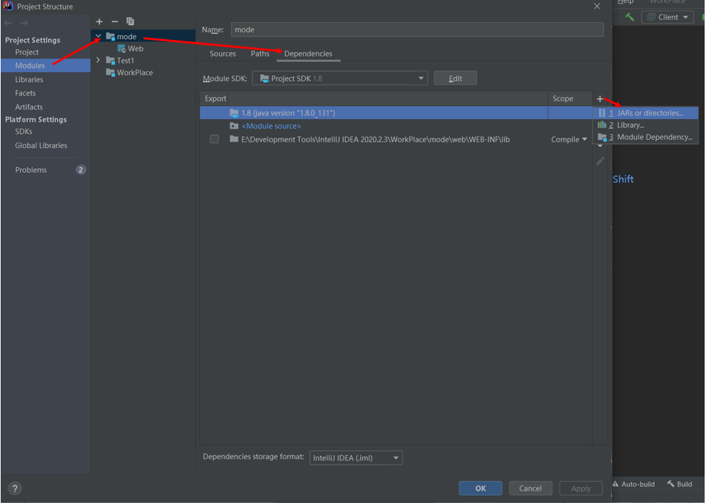Viewport: 706px width, 503px height.
Task: Go forward with the right arrow icon
Action: point(24,23)
